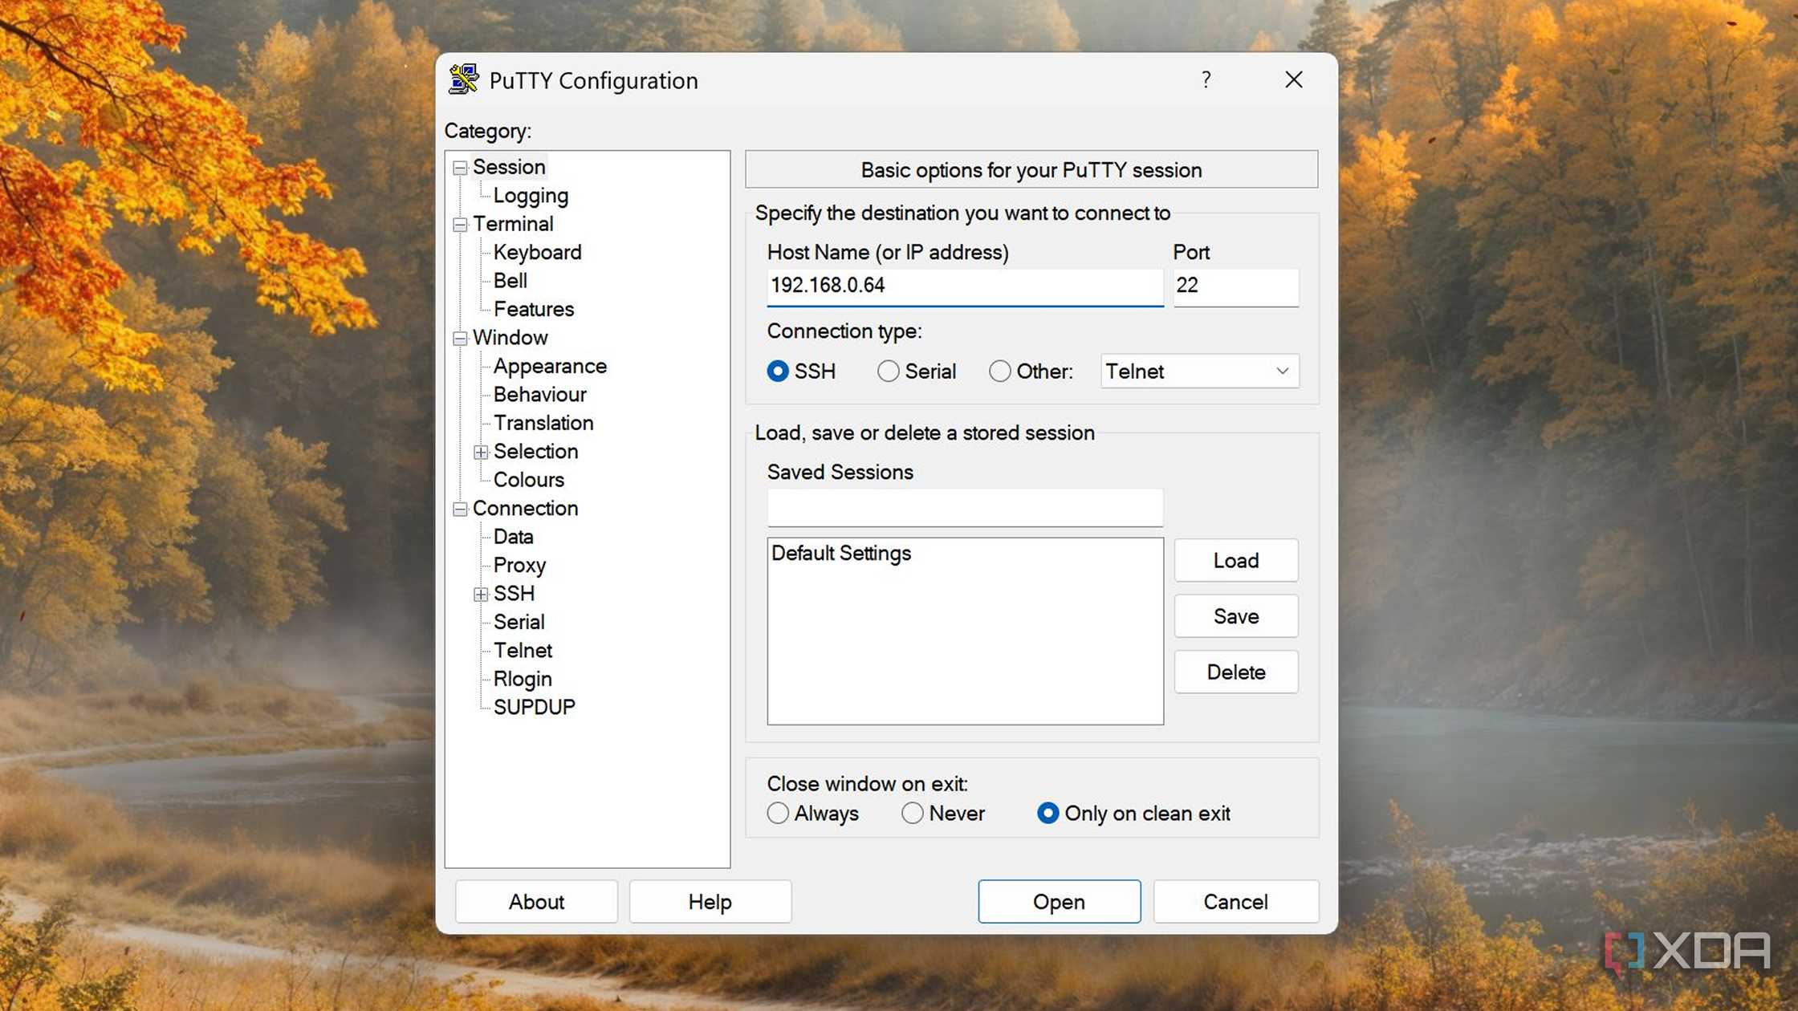1798x1011 pixels.
Task: Collapse the Connection tree node
Action: click(x=460, y=510)
